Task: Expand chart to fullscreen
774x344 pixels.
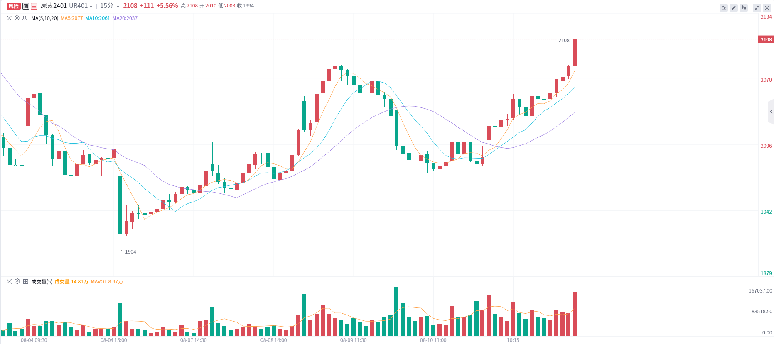Action: pyautogui.click(x=757, y=8)
